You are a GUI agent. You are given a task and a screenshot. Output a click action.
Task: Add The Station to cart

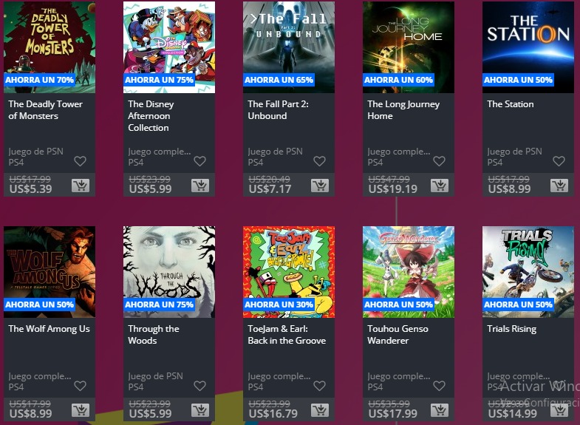click(x=559, y=186)
